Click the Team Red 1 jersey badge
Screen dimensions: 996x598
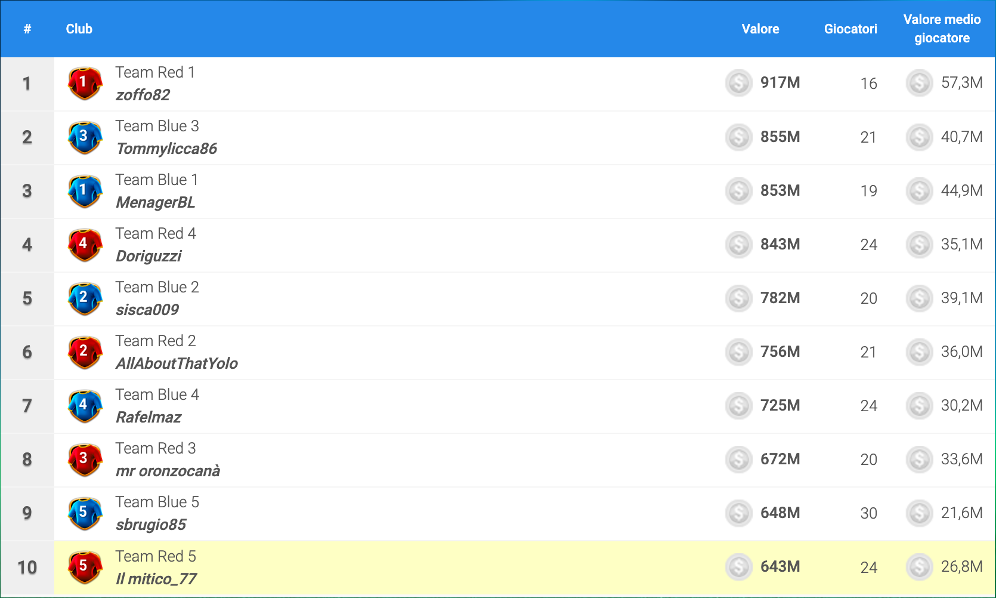click(x=85, y=84)
